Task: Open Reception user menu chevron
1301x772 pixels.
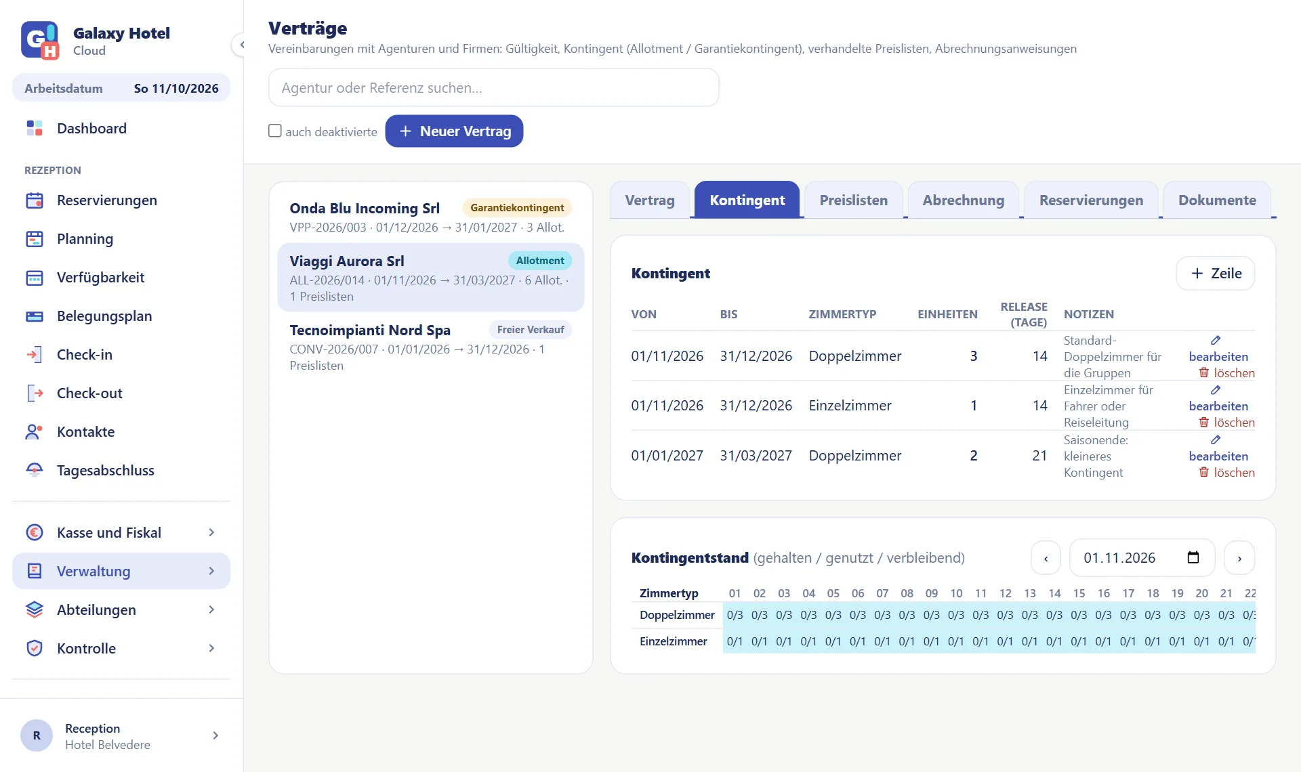Action: 215,735
